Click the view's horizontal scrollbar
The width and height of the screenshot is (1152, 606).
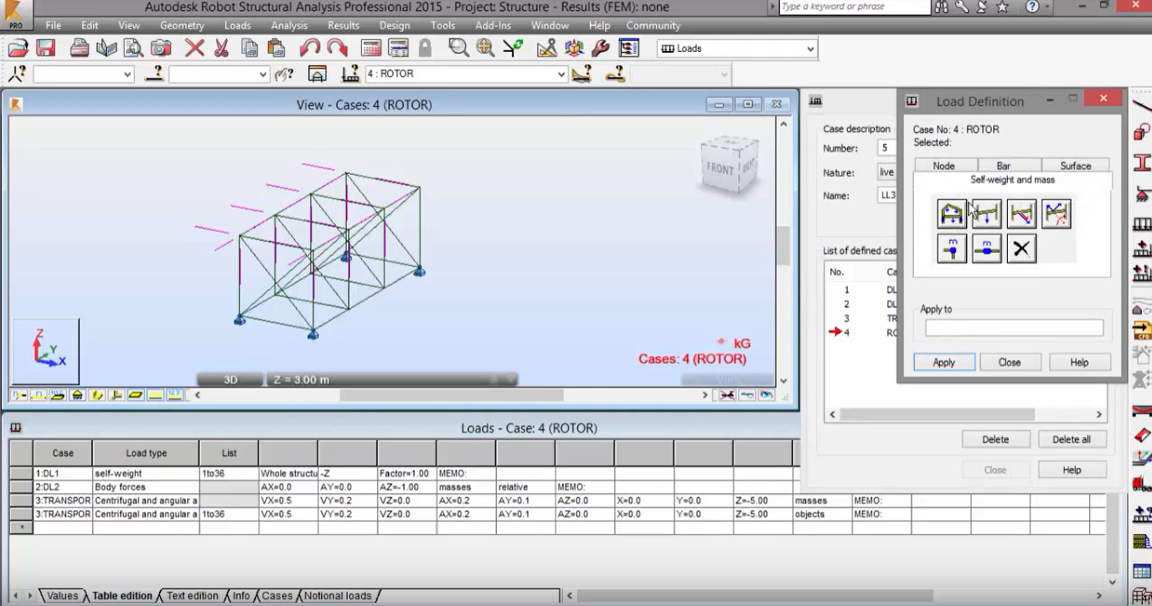(452, 395)
